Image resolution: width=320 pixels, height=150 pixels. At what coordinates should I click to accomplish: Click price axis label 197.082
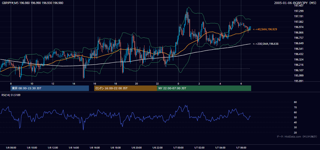click(x=299, y=22)
